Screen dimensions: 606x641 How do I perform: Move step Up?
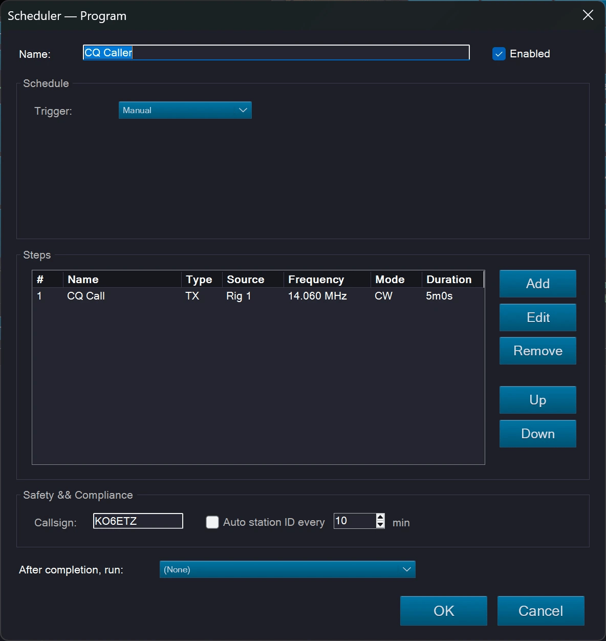(x=538, y=400)
